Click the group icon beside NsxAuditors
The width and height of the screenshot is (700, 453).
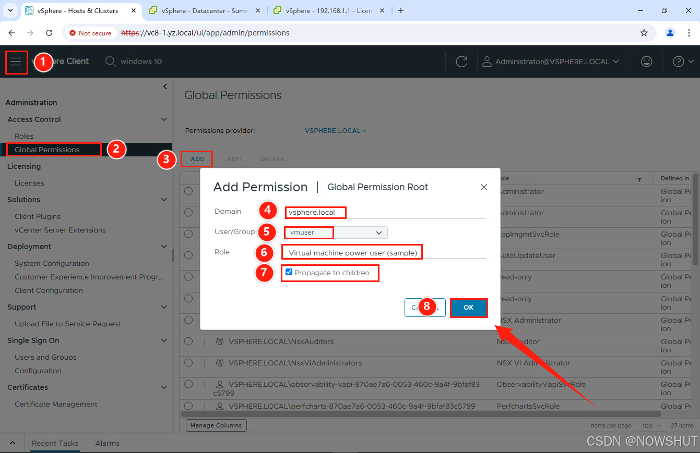pyautogui.click(x=220, y=342)
